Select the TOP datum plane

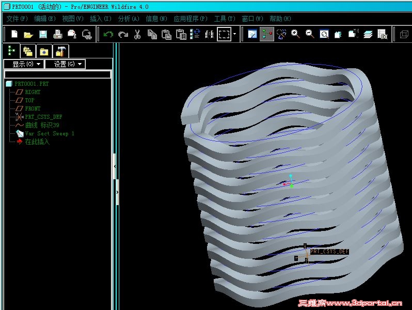[x=29, y=100]
